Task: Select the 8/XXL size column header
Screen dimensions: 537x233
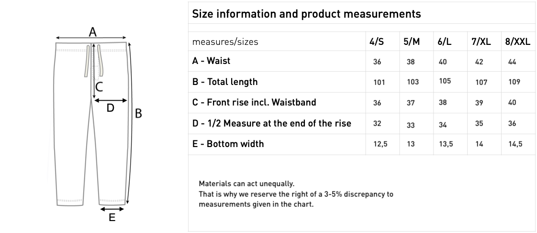Action: pos(517,42)
